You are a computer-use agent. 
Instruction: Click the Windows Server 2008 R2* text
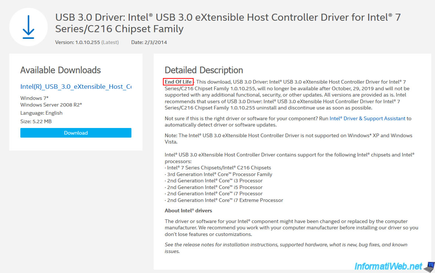pos(51,105)
